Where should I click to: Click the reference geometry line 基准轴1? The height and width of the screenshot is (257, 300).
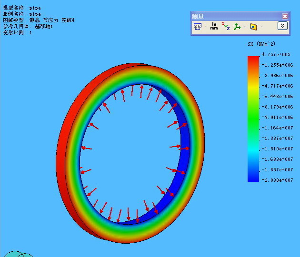coord(28,26)
